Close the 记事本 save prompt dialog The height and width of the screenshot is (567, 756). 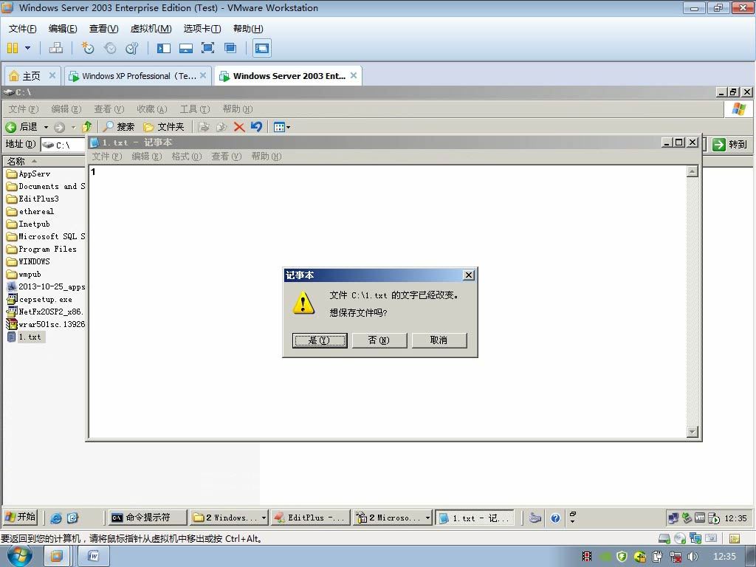point(468,275)
